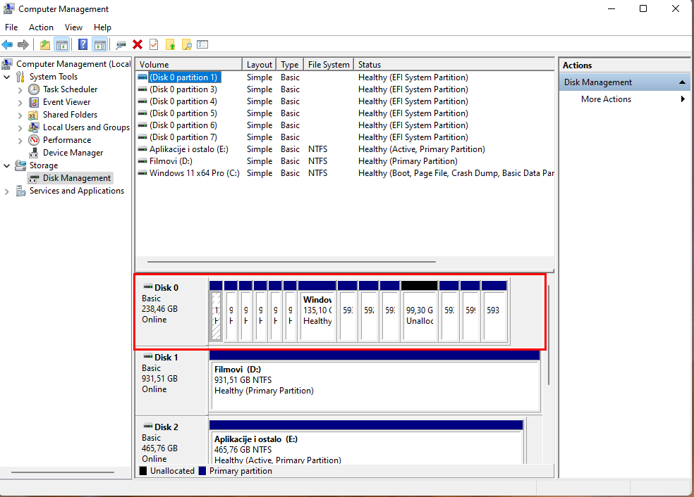Click the Disk 2 label box

(x=171, y=440)
